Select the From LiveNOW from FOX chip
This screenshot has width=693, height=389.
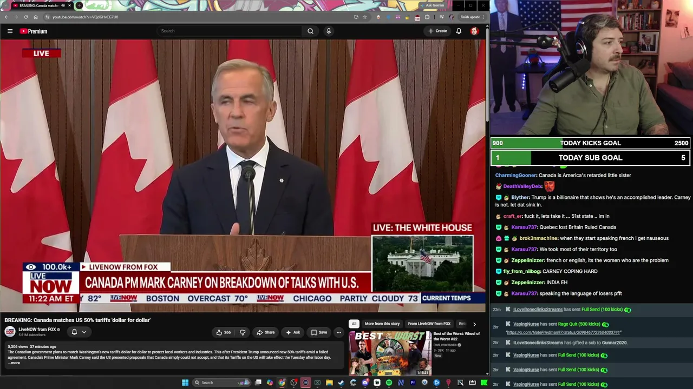click(x=429, y=324)
